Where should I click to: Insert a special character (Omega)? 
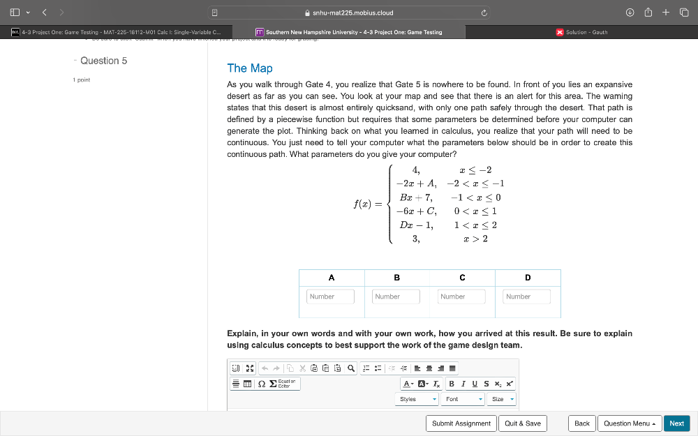(262, 384)
